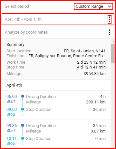The height and width of the screenshot is (149, 116).
Task: Click the scrollbar up arrow
Action: click(x=113, y=42)
